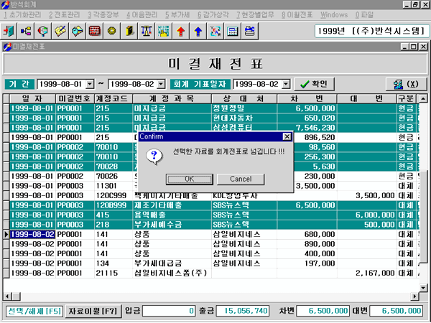Click OK in the Confirm dialog
Image resolution: width=431 pixels, height=323 pixels.
click(x=190, y=179)
